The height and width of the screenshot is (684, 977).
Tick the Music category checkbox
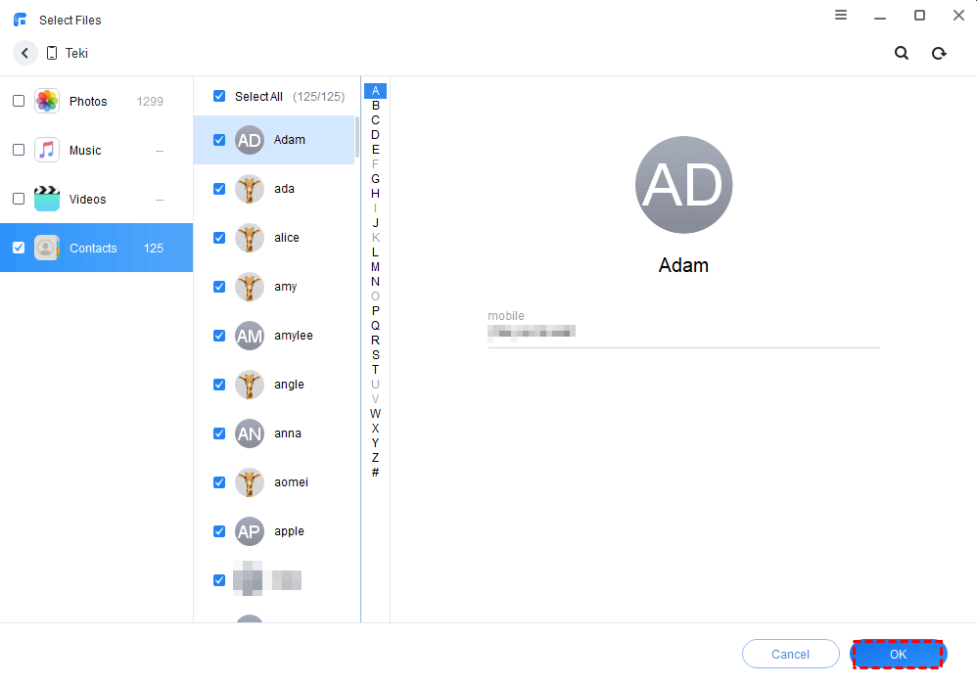click(x=19, y=150)
